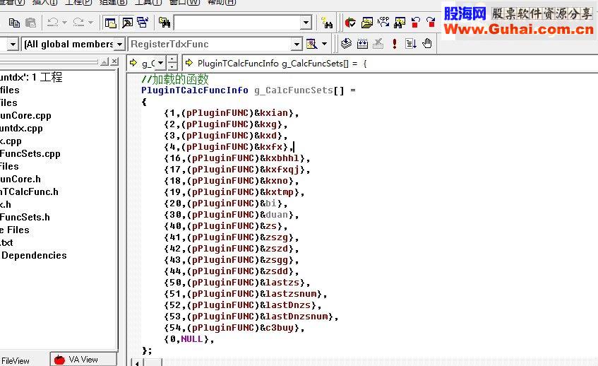Click the {30,(pPluginFUNC)&duan} line
The width and height of the screenshot is (598, 366).
[231, 215]
